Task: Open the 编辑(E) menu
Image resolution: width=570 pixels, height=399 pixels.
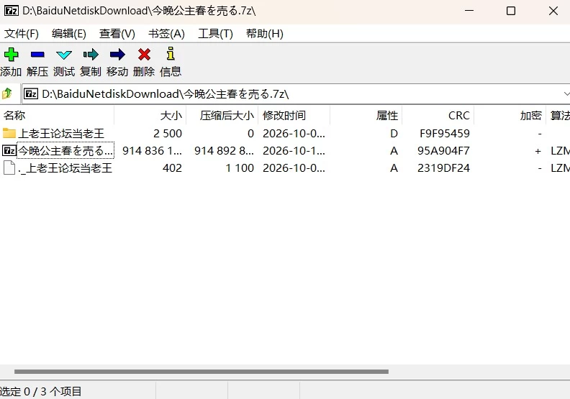Action: pyautogui.click(x=69, y=34)
